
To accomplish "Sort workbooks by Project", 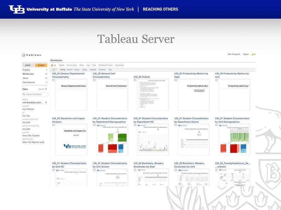I will (x=77, y=70).
